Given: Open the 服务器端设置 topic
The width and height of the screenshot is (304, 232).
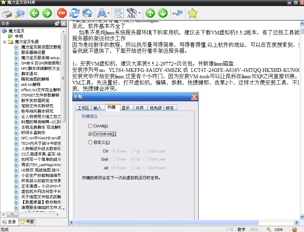Looking at the screenshot, I should 33,52.
